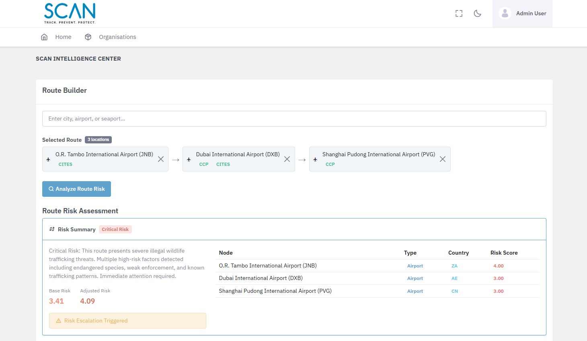Remove Dubai International Airport from route
The image size is (587, 341).
287,159
